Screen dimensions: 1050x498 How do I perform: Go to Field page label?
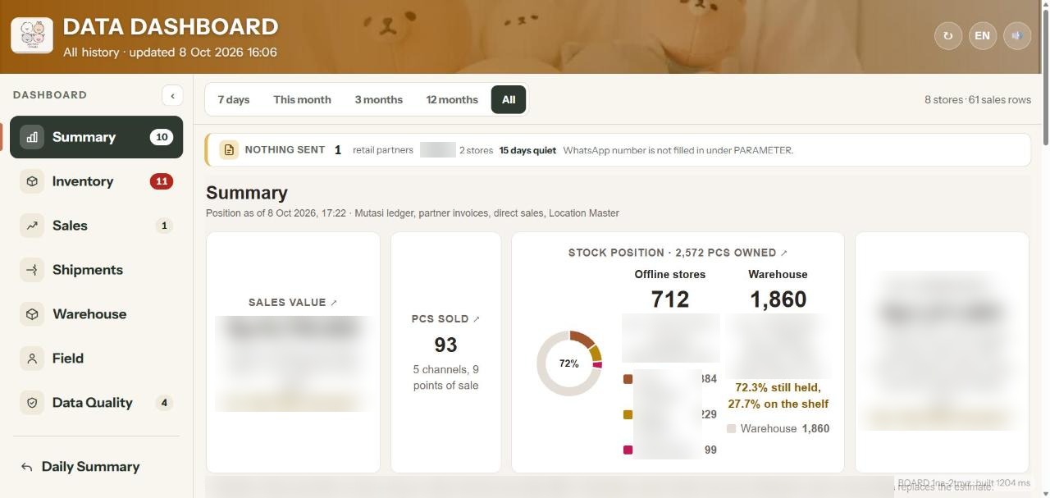coord(68,359)
